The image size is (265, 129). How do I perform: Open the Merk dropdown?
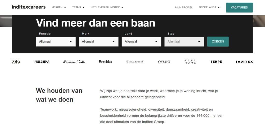[x=99, y=42]
